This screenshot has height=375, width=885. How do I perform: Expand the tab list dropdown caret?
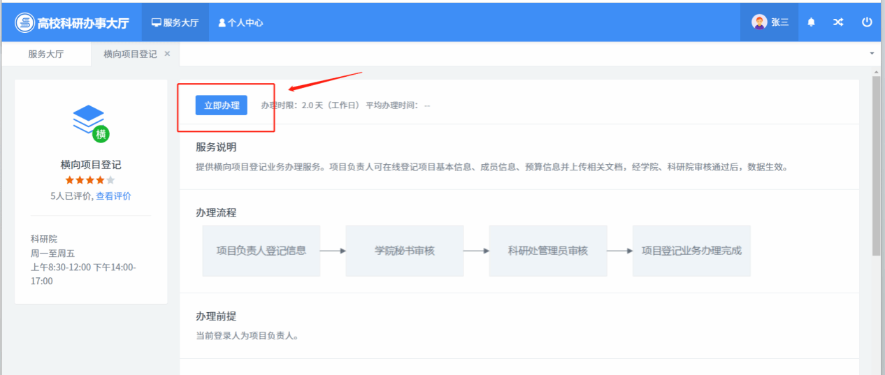point(872,54)
